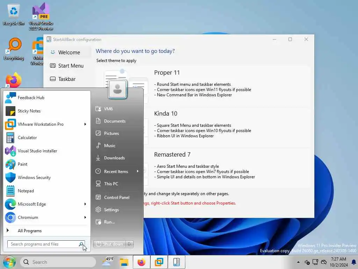Switch to VMware Workstation on taskbar
This screenshot has width=358, height=269.
pyautogui.click(x=159, y=262)
